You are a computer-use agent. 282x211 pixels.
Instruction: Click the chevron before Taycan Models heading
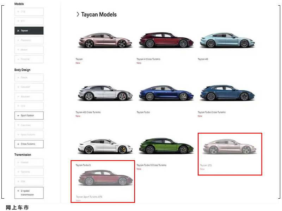pyautogui.click(x=78, y=14)
